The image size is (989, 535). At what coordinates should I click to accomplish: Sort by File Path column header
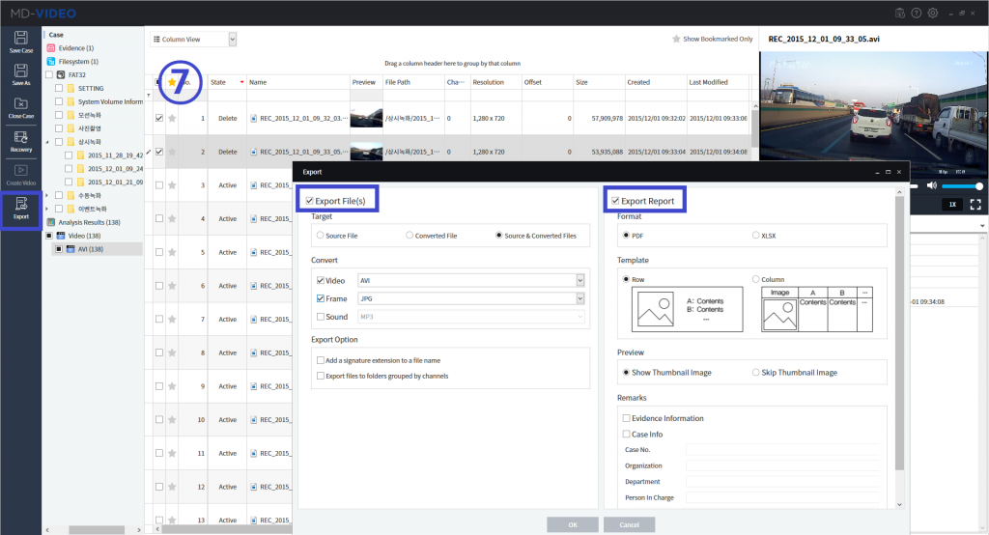point(413,82)
